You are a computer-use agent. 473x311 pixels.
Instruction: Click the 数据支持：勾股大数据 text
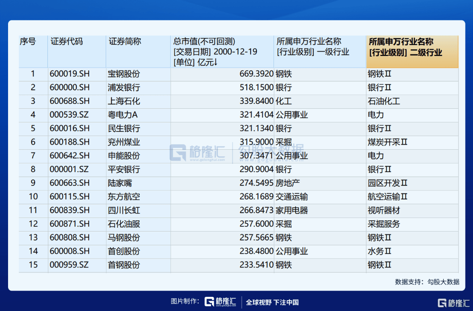(427, 282)
